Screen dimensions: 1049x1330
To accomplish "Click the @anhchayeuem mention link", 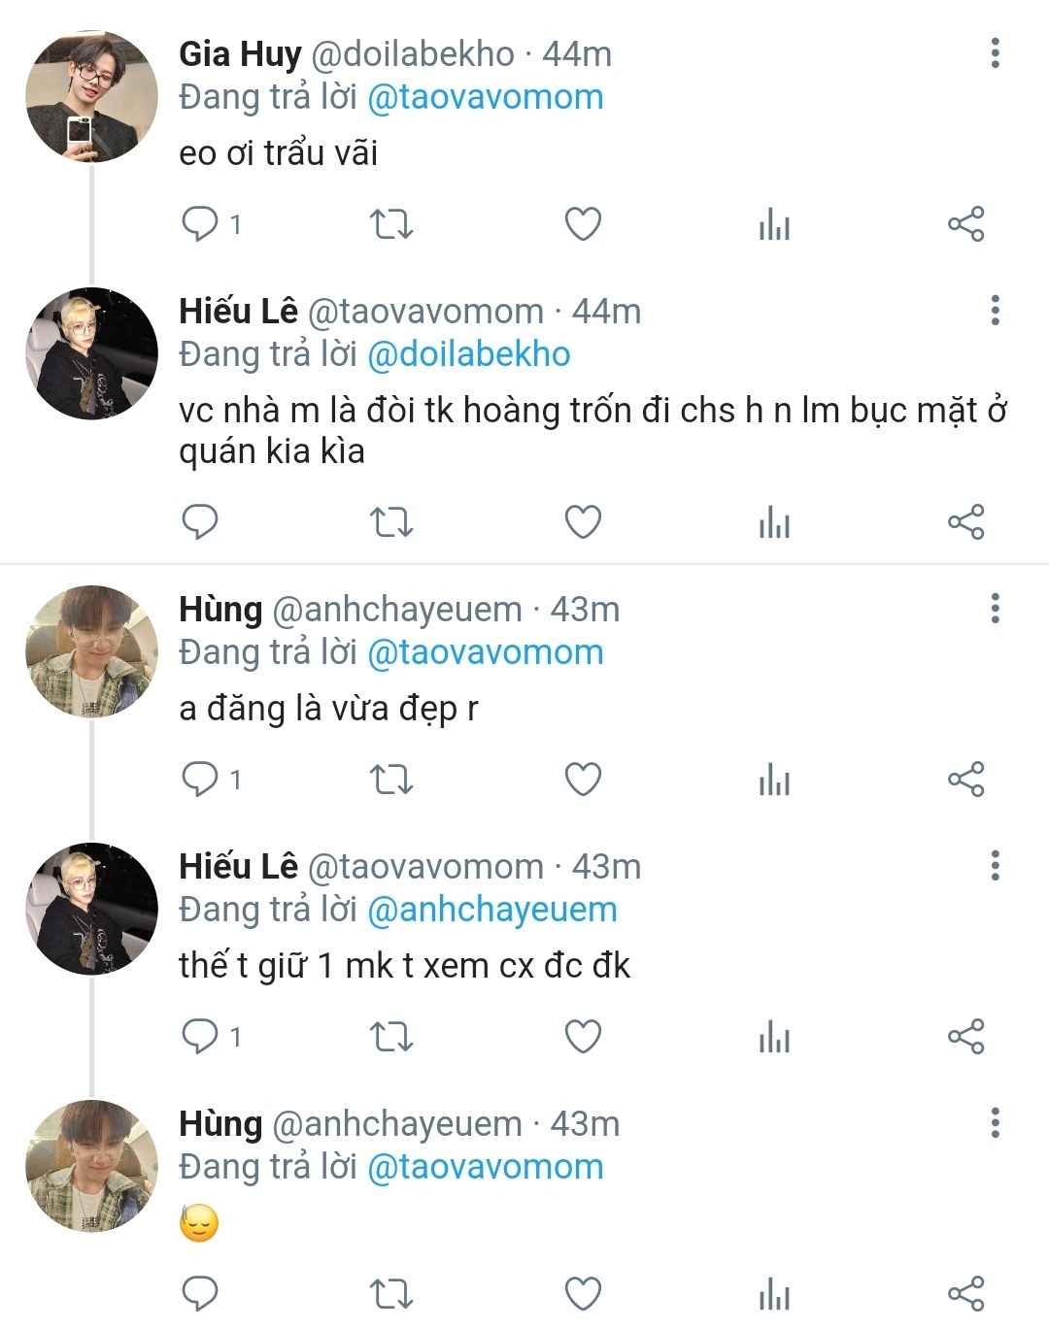I will 492,910.
